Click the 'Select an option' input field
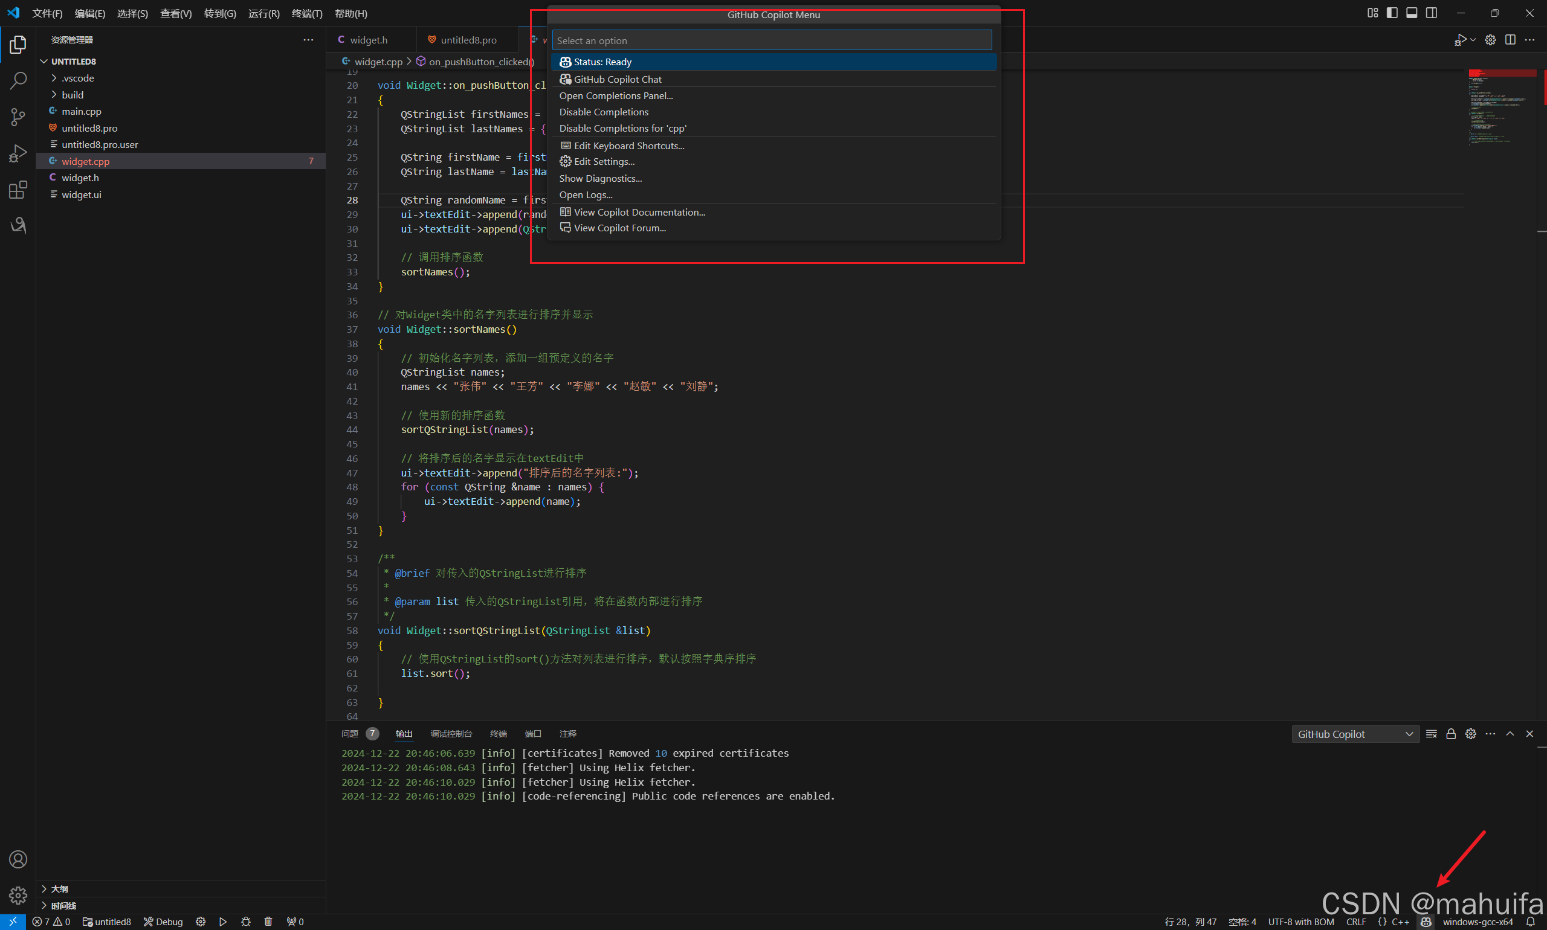1547x930 pixels. coord(772,40)
